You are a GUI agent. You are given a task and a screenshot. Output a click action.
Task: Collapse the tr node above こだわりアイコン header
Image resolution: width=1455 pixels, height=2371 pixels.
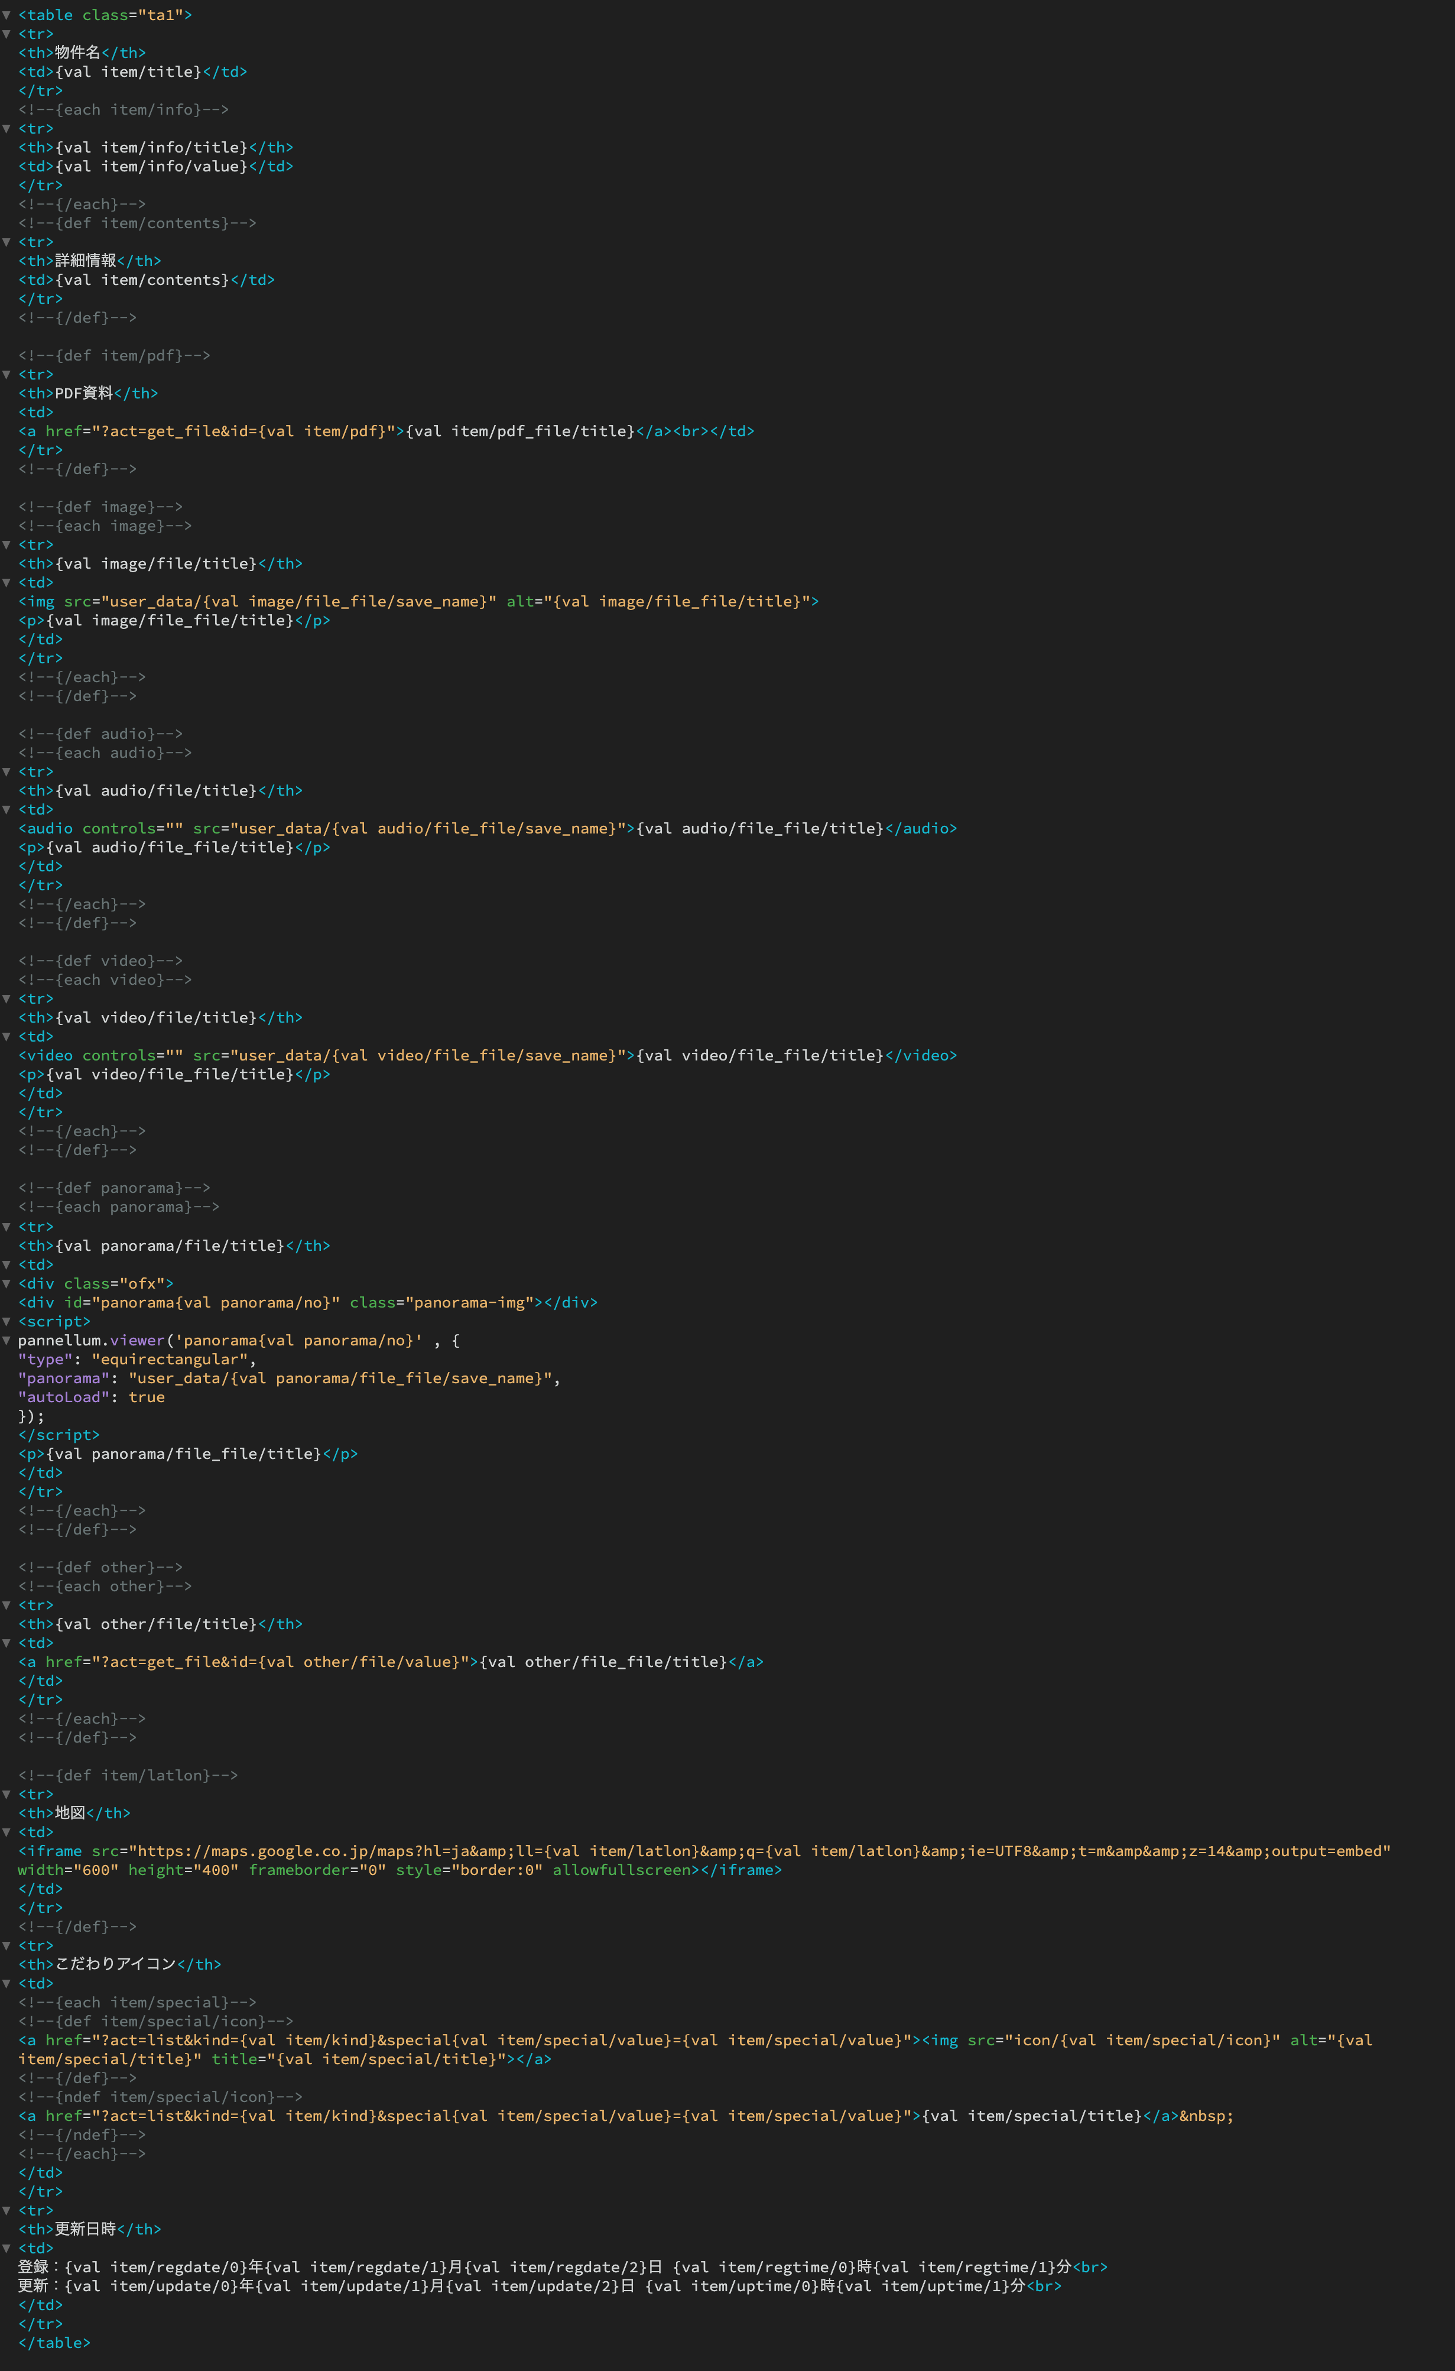point(7,1945)
